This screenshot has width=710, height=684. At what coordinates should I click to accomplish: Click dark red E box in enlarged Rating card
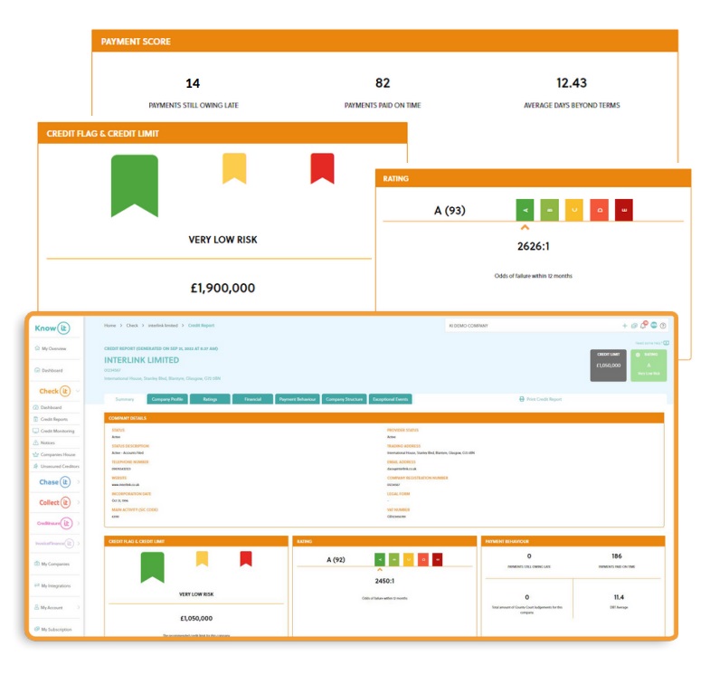pyautogui.click(x=623, y=210)
